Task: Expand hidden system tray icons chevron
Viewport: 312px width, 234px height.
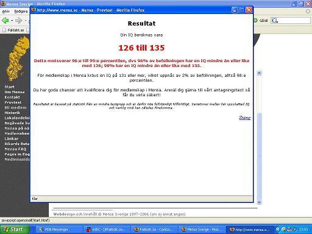Action: click(x=278, y=230)
